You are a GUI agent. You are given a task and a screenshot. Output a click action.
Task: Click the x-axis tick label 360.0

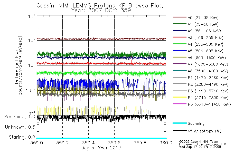pos(166,143)
